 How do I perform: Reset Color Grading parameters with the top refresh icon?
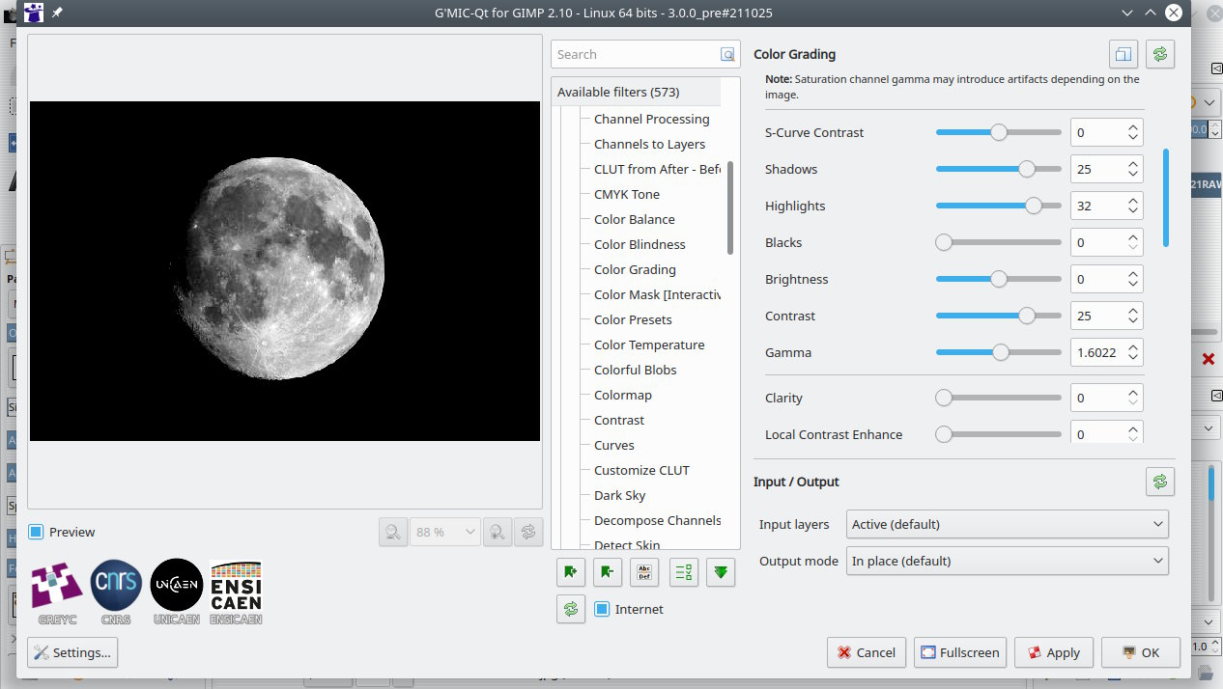click(1160, 54)
